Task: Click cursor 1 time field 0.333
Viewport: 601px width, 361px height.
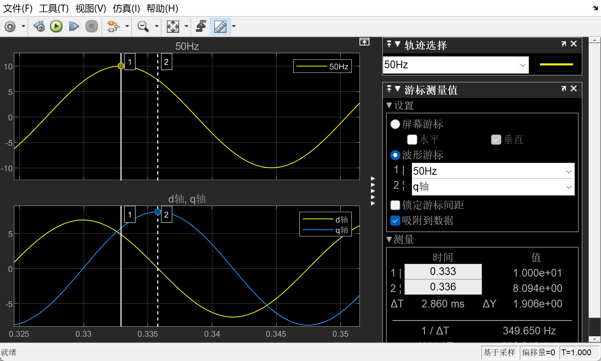Action: pyautogui.click(x=443, y=272)
